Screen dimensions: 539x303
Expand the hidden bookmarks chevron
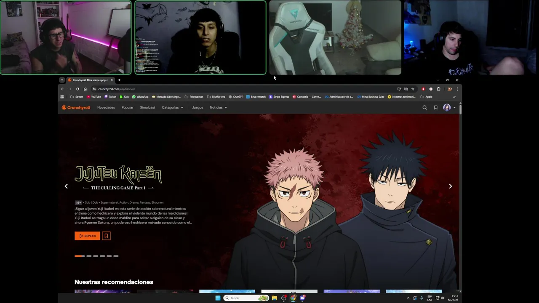454,97
